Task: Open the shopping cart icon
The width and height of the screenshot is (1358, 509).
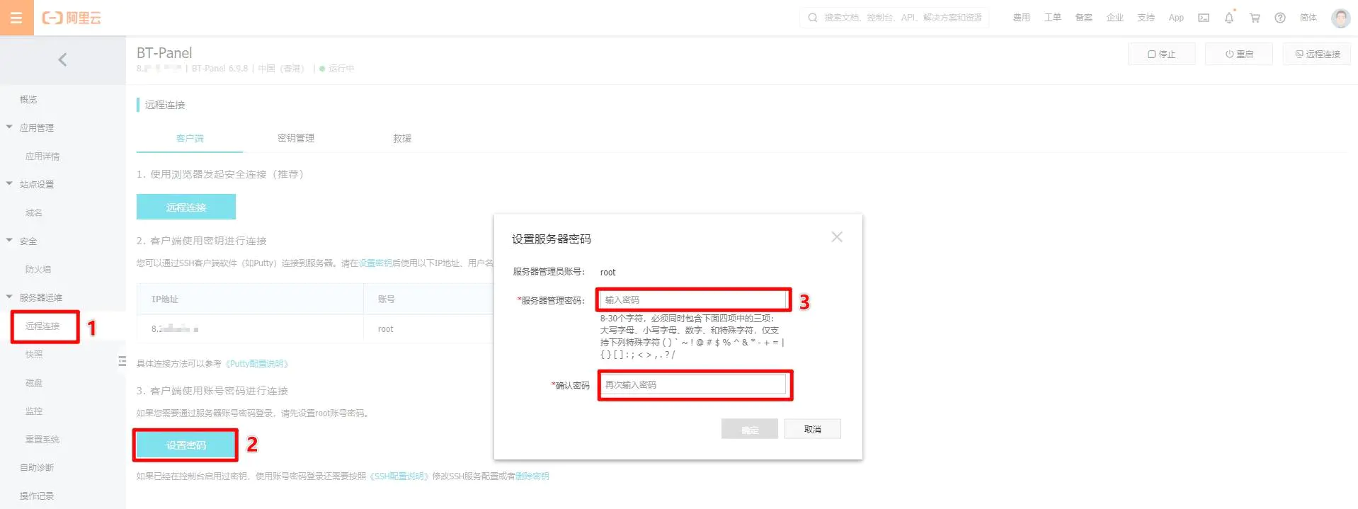Action: tap(1254, 18)
